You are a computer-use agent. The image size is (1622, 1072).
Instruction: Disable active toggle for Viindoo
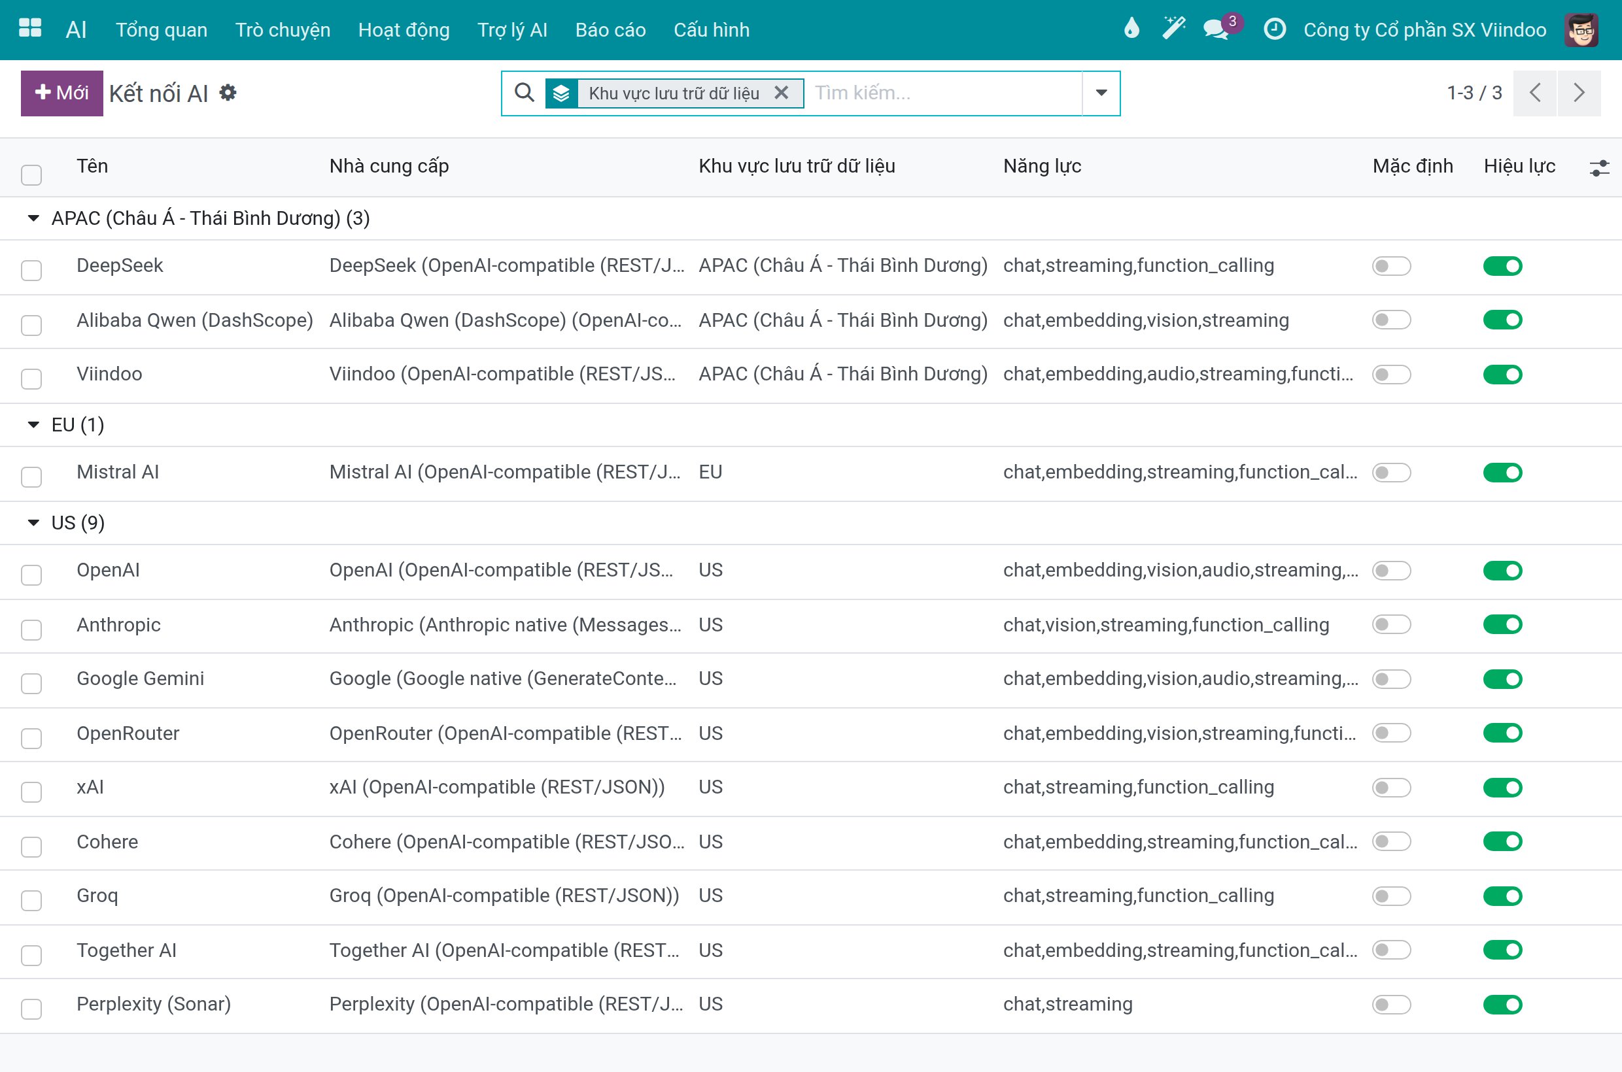1502,375
